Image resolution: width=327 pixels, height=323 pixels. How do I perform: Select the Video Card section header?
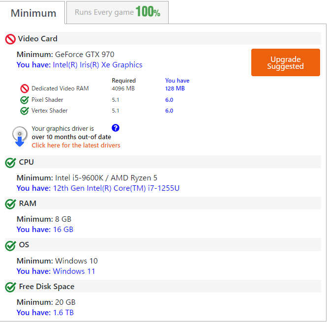tap(38, 39)
